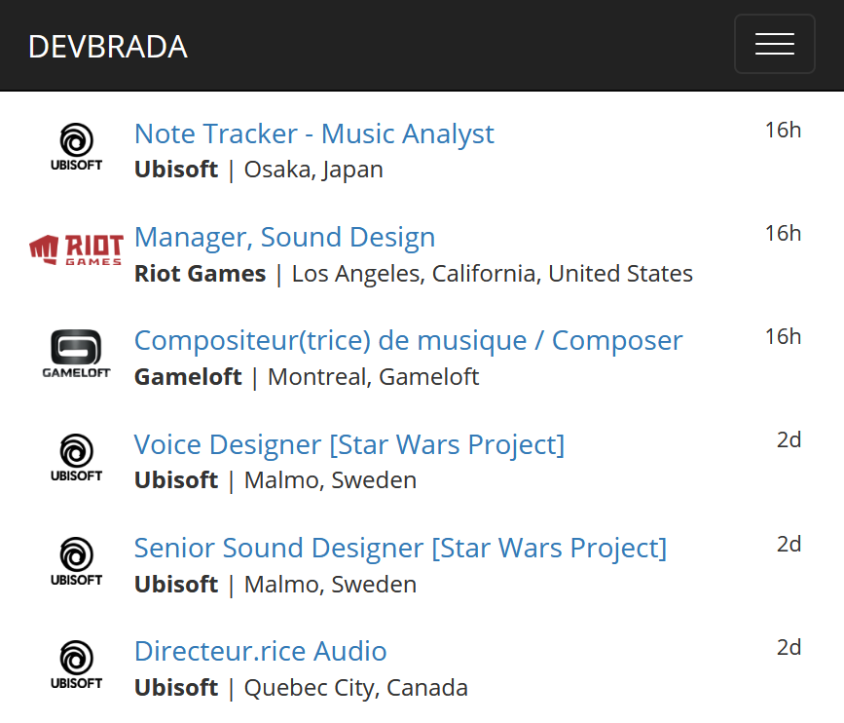Image resolution: width=844 pixels, height=723 pixels.
Task: View Senior Sound Designer [Star Wars Project]
Action: (400, 548)
